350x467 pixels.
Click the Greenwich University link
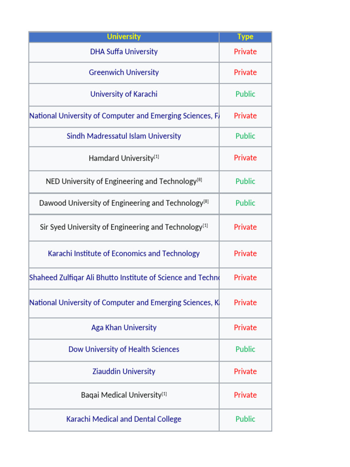click(124, 73)
